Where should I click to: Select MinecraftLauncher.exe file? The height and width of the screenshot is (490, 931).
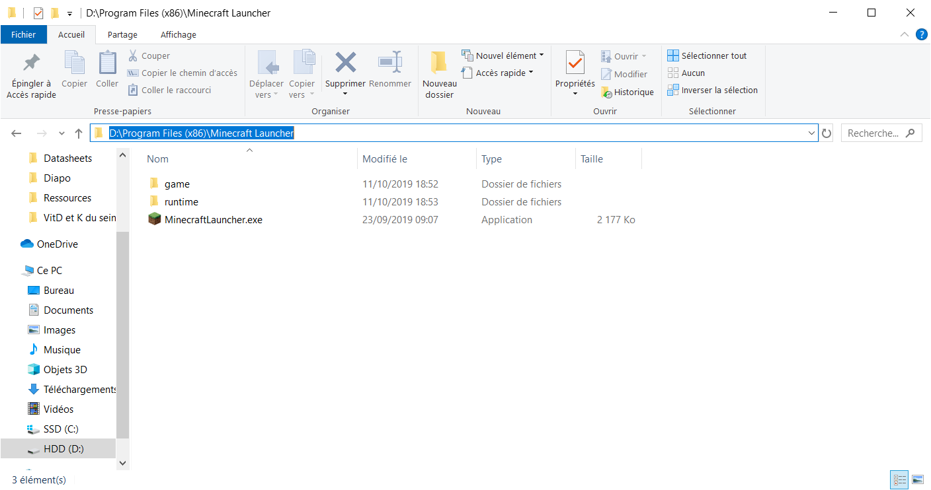[213, 220]
